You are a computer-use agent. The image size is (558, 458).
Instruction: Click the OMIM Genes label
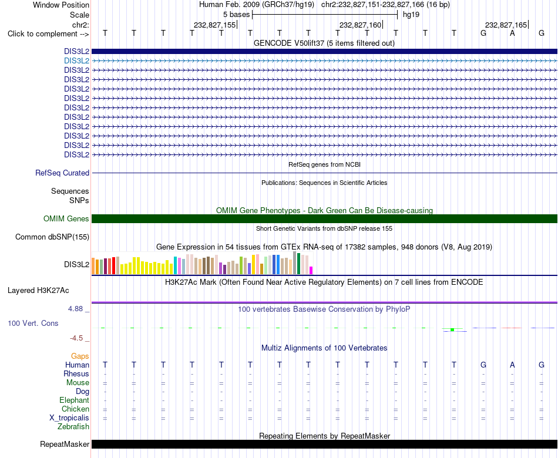click(66, 219)
